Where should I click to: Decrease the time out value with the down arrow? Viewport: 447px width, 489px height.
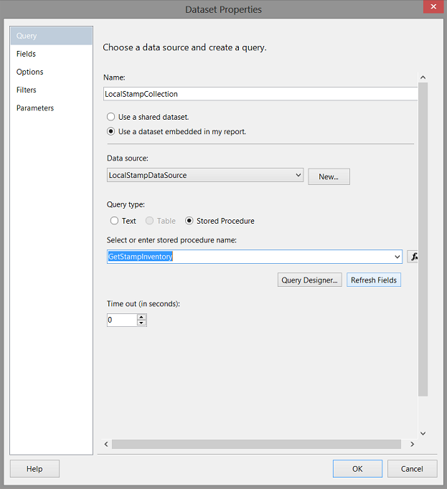[141, 323]
